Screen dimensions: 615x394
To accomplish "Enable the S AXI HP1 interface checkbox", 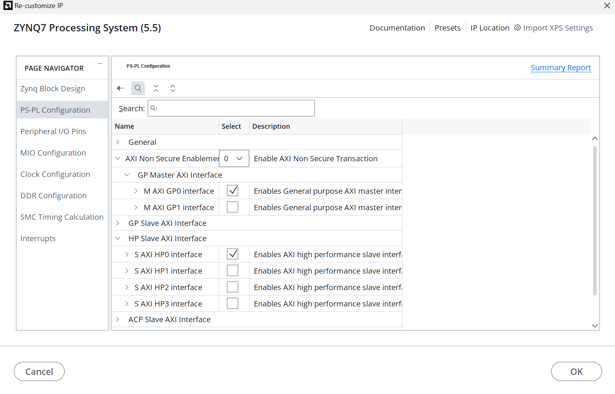I will point(232,270).
